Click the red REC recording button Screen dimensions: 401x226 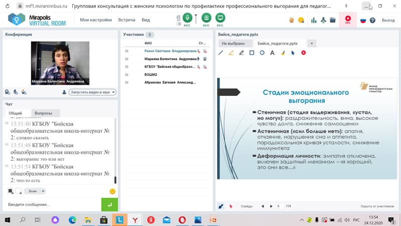tap(348, 20)
